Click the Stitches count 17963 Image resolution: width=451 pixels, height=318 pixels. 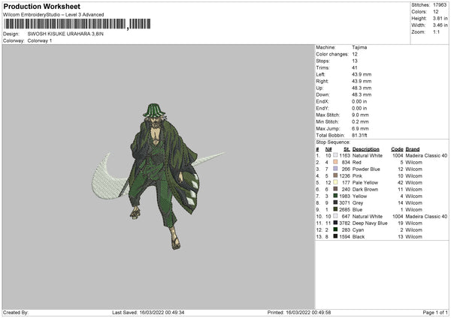(x=440, y=5)
